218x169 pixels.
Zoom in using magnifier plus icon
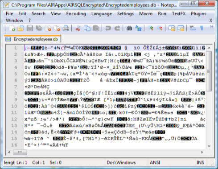pyautogui.click(x=150, y=28)
